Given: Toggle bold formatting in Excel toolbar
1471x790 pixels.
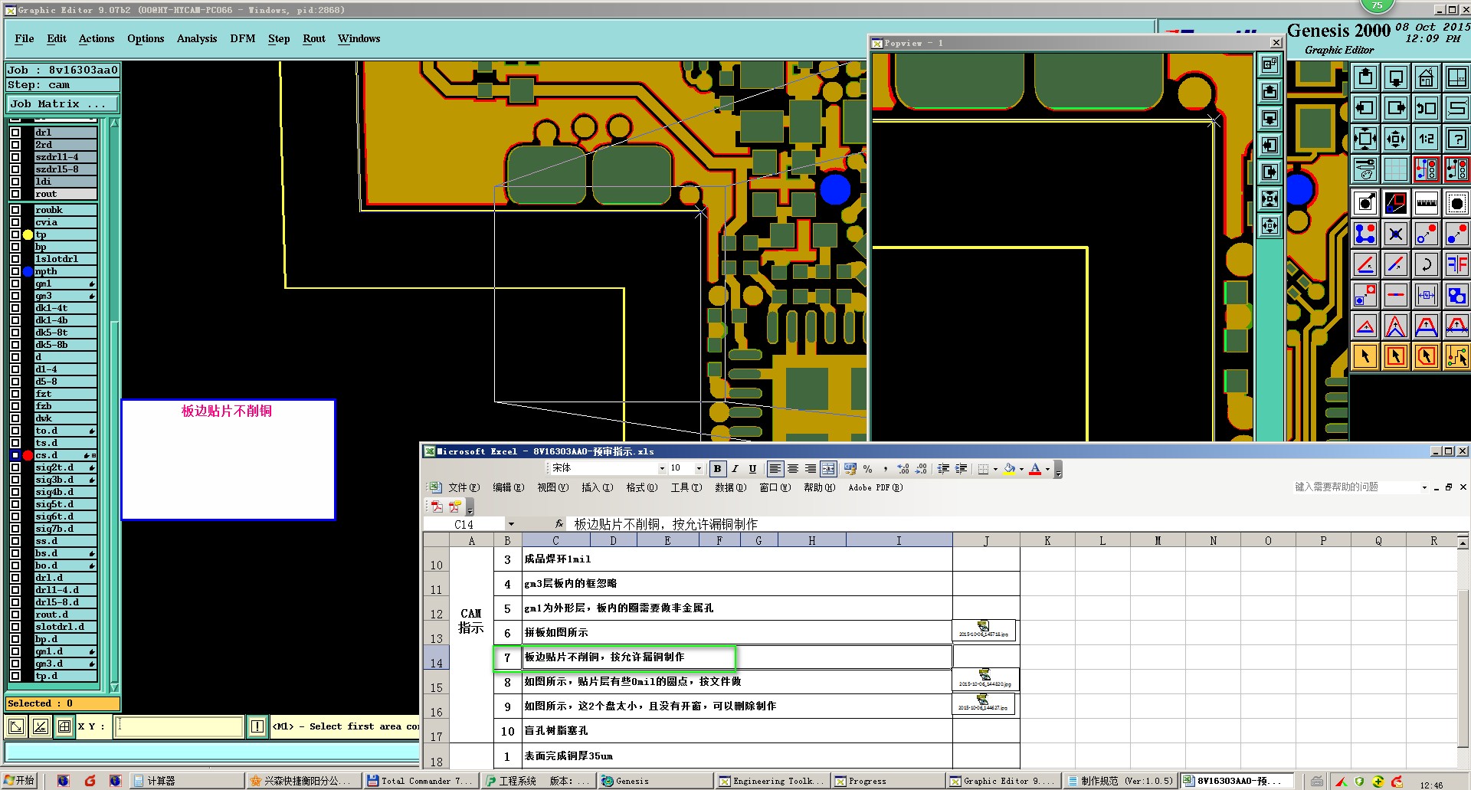Looking at the screenshot, I should coord(717,469).
